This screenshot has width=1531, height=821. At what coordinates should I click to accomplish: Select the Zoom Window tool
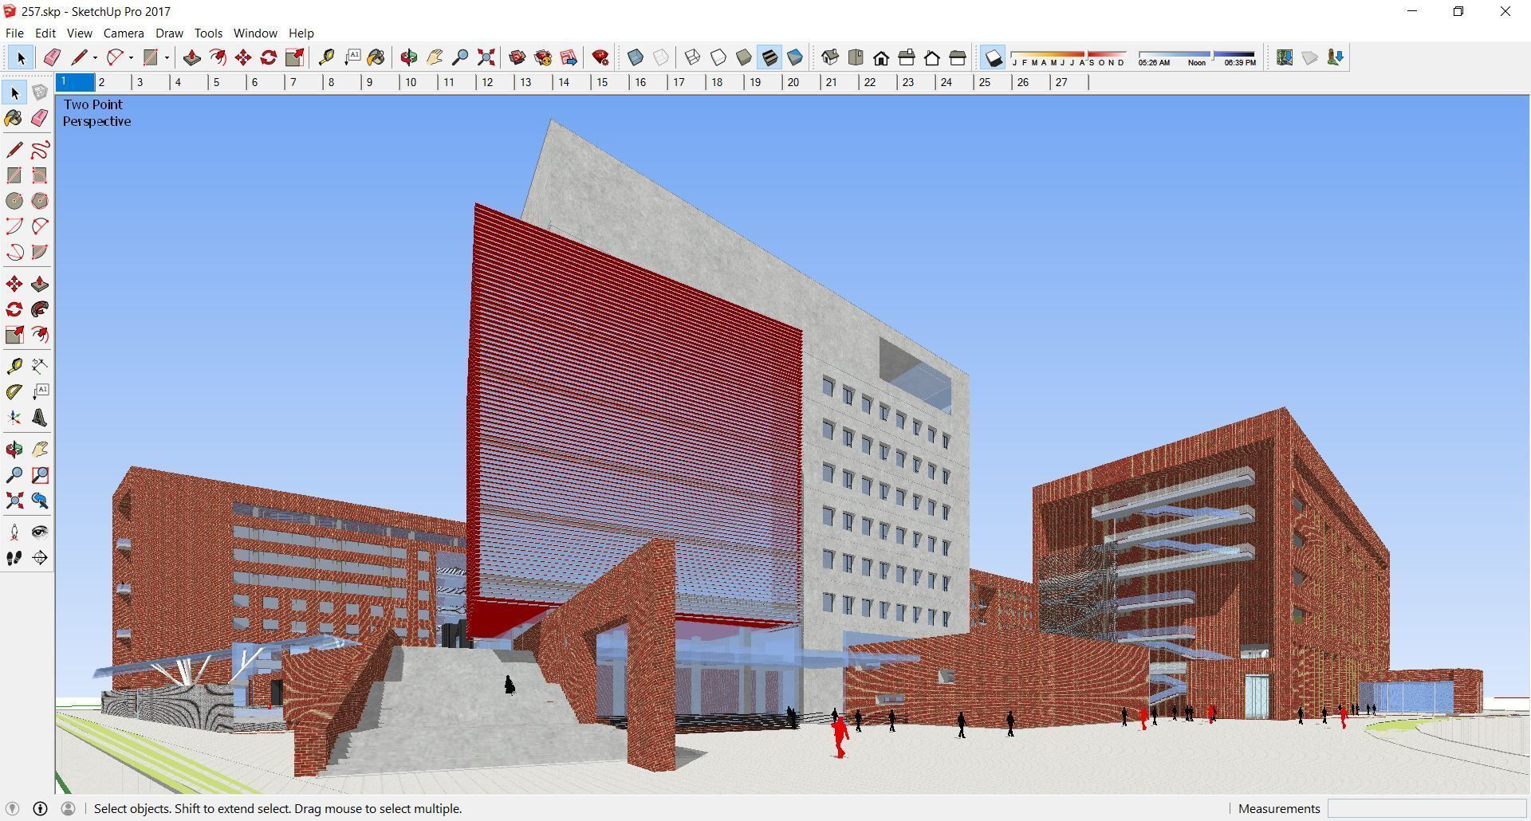40,475
